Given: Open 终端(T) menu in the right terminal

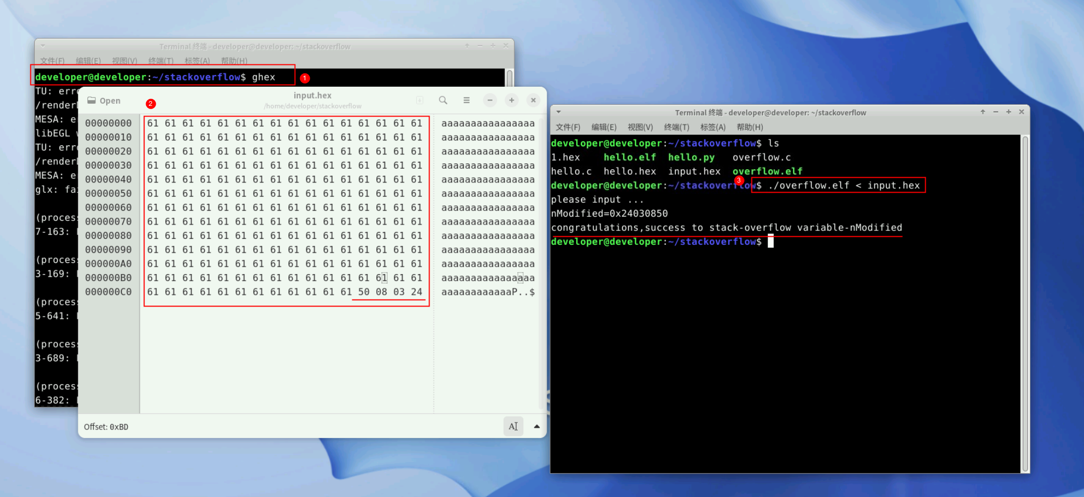Looking at the screenshot, I should 676,127.
